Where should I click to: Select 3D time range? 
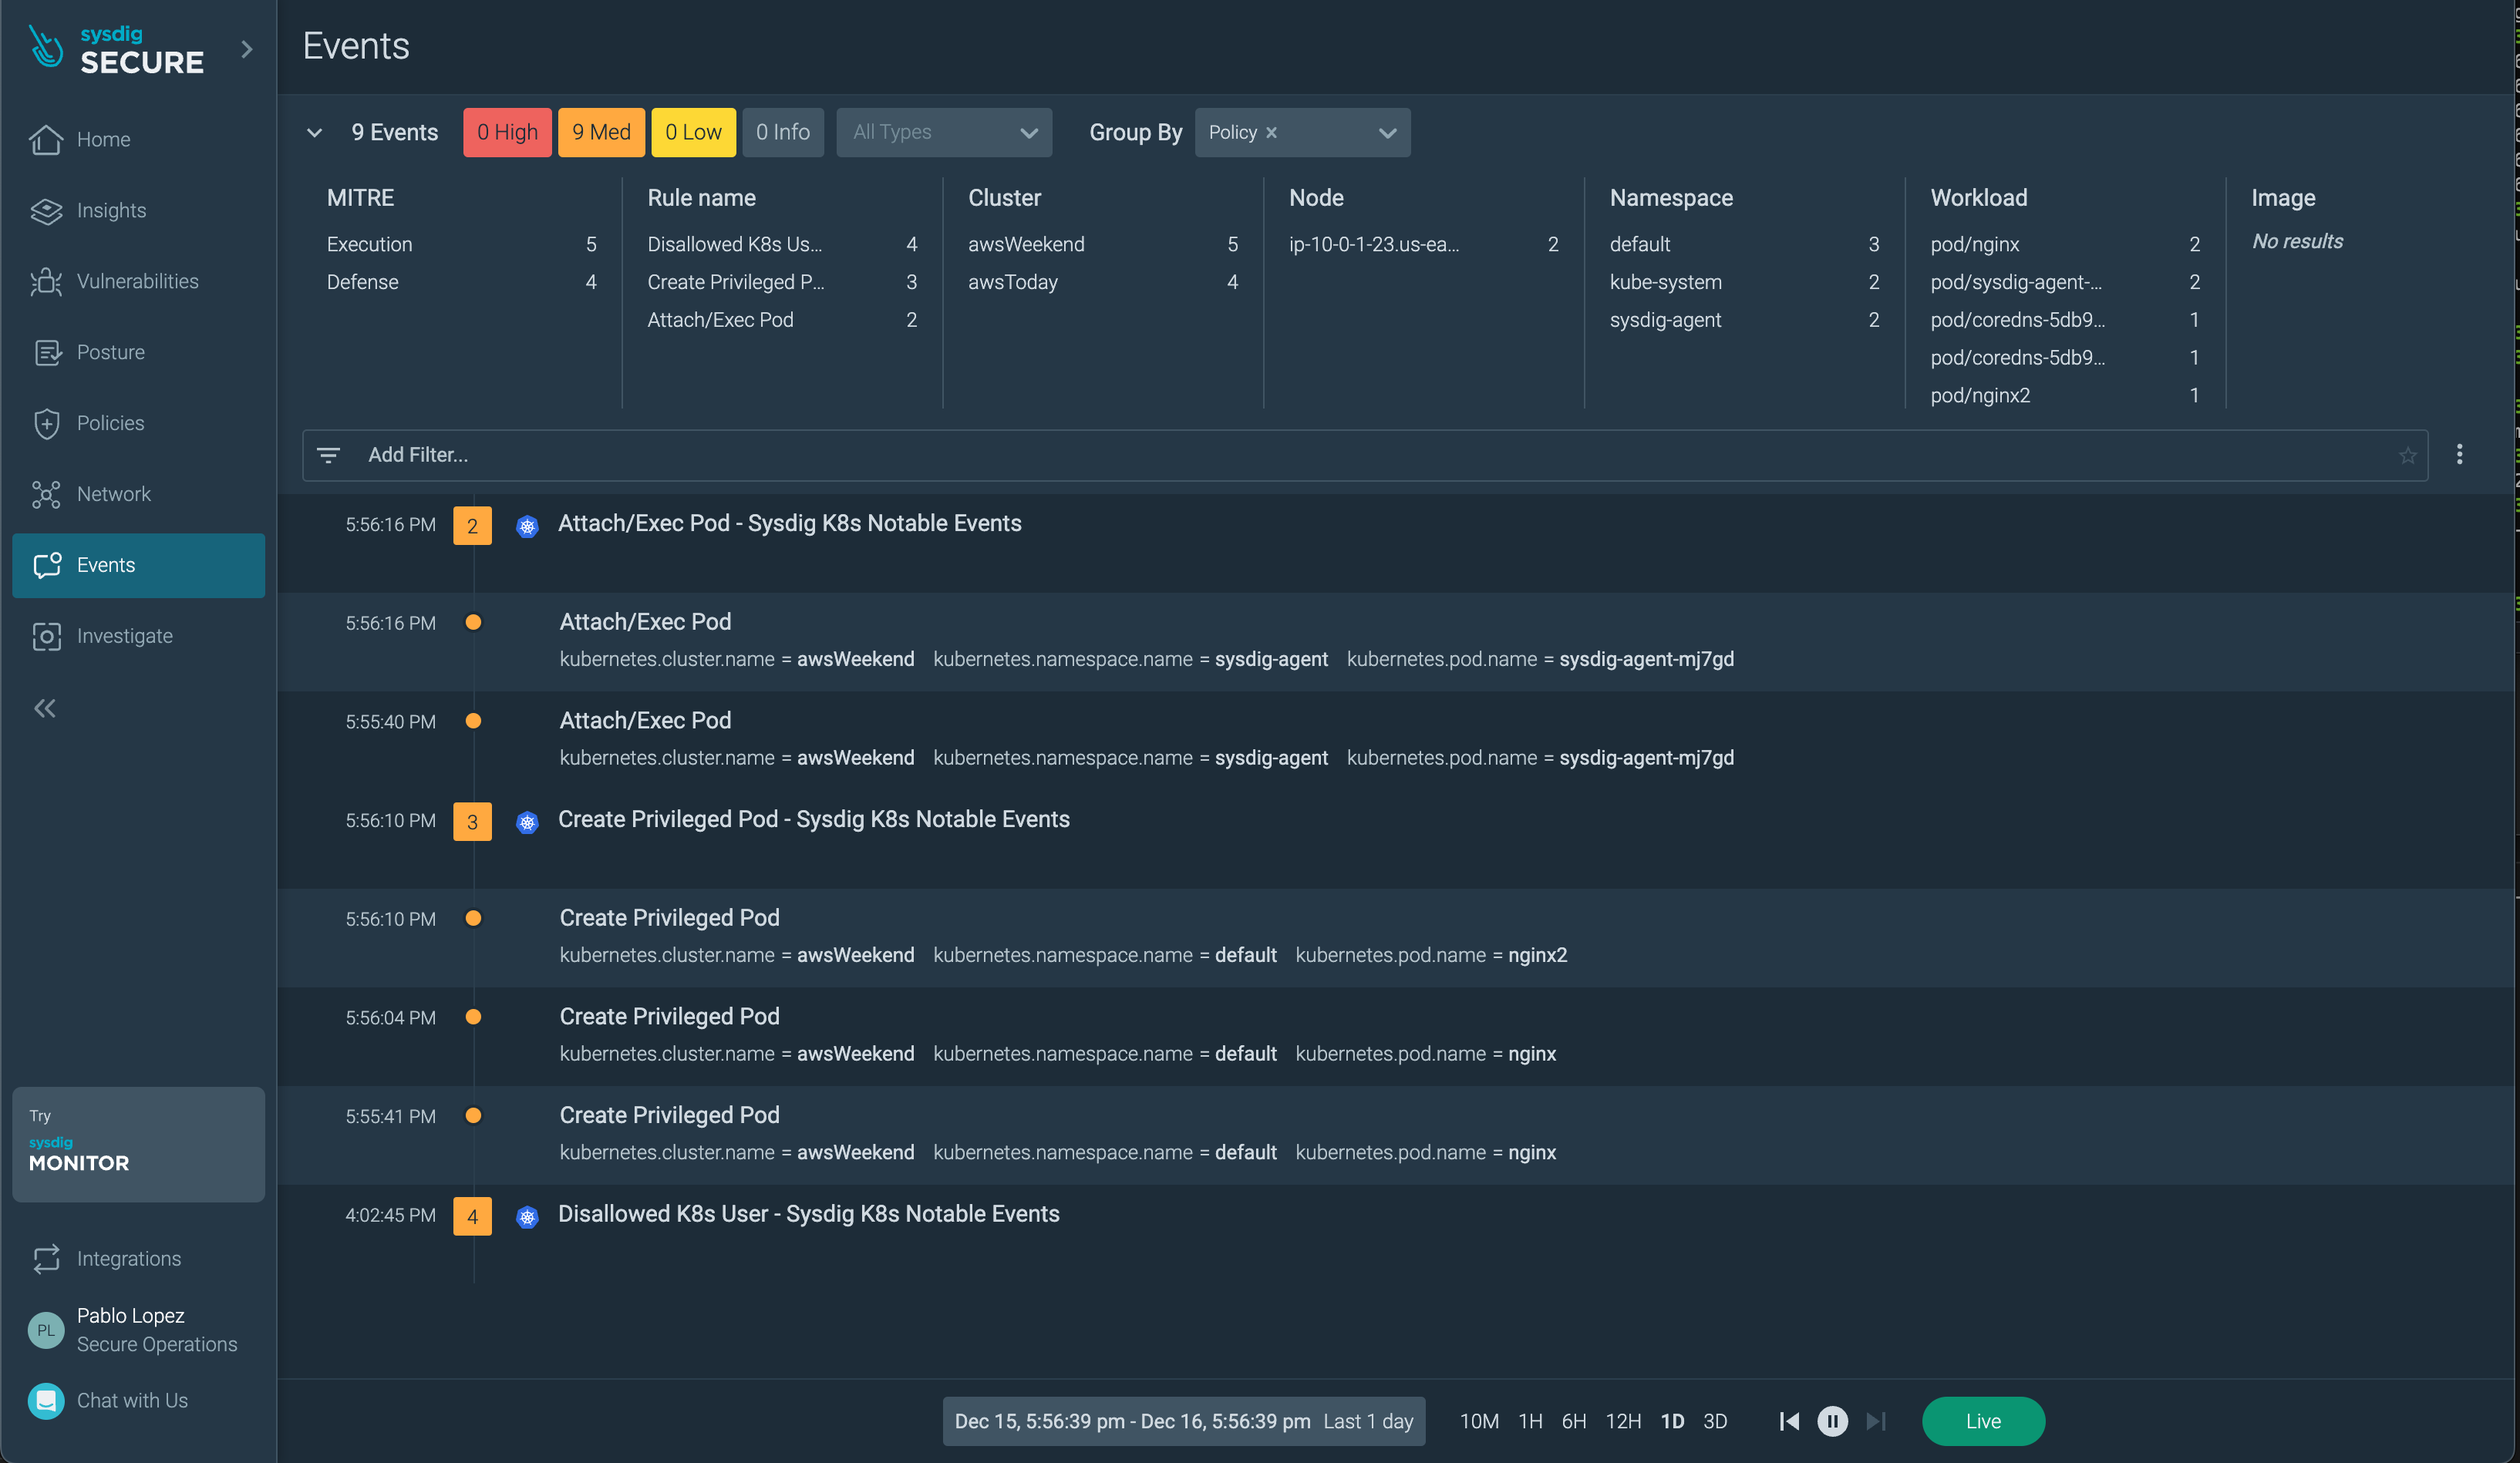pyautogui.click(x=1715, y=1421)
